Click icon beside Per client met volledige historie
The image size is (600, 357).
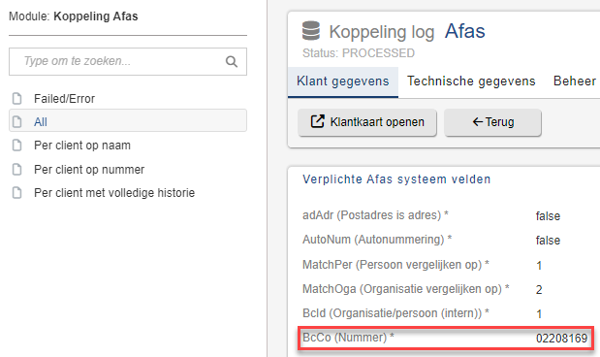(17, 193)
